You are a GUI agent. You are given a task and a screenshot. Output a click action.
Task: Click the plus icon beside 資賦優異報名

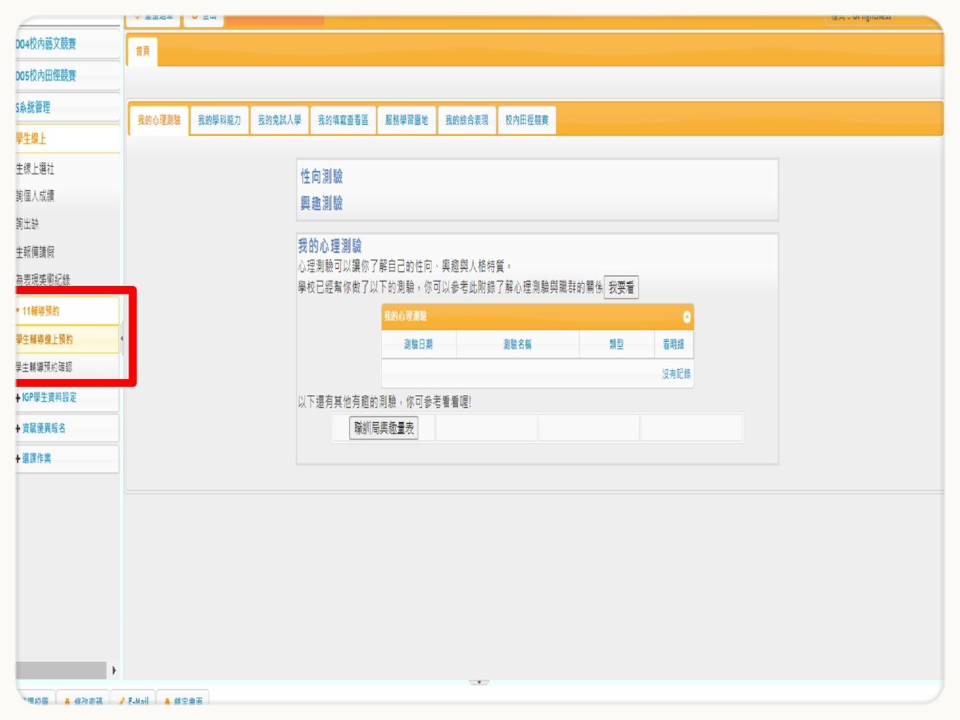point(18,429)
